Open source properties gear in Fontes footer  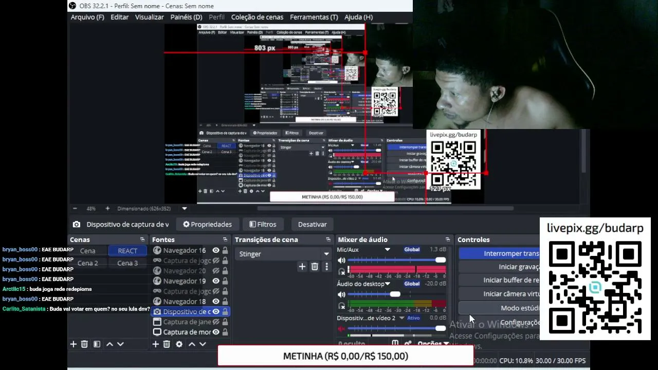pyautogui.click(x=179, y=344)
